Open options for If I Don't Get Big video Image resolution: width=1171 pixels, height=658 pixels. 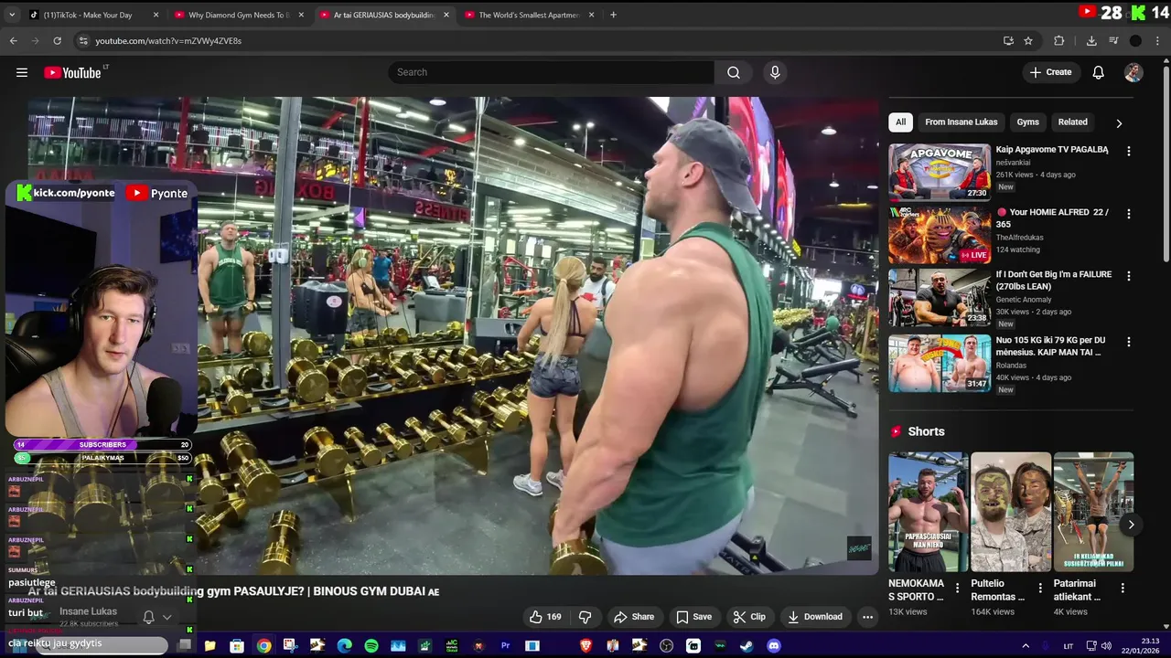1128,275
